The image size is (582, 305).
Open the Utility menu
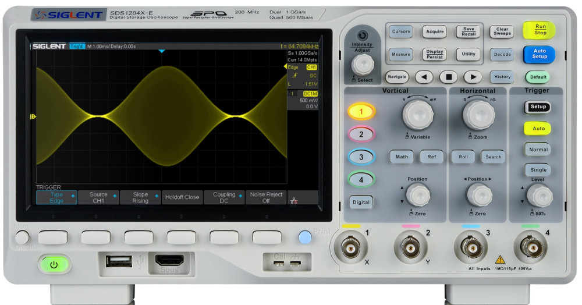pos(468,54)
